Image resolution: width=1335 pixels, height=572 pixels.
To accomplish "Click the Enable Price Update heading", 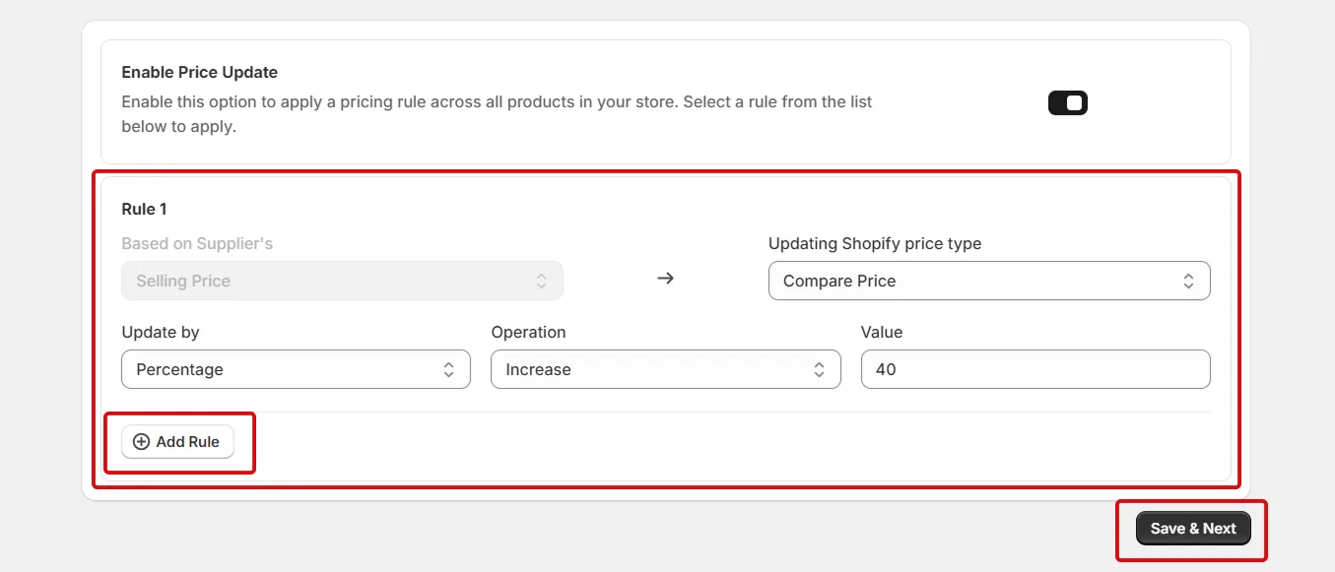I will tap(200, 72).
